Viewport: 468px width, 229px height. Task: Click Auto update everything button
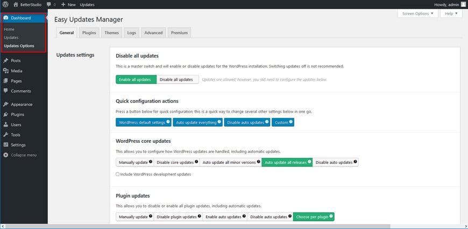coord(198,122)
